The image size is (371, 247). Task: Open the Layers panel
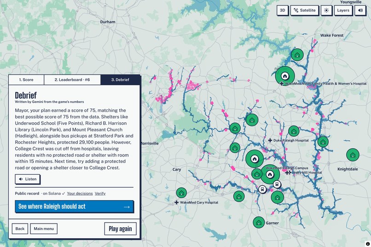coord(343,11)
